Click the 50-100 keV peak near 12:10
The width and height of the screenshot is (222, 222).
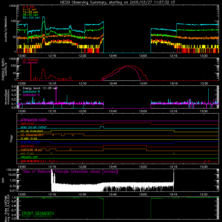pyautogui.click(x=44, y=17)
